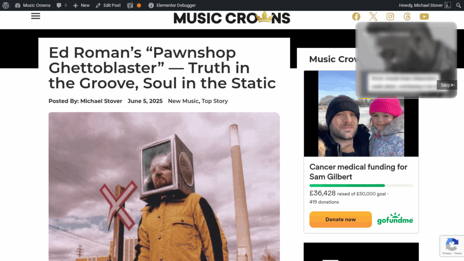Open the Facebook social icon
The width and height of the screenshot is (464, 261).
click(356, 17)
